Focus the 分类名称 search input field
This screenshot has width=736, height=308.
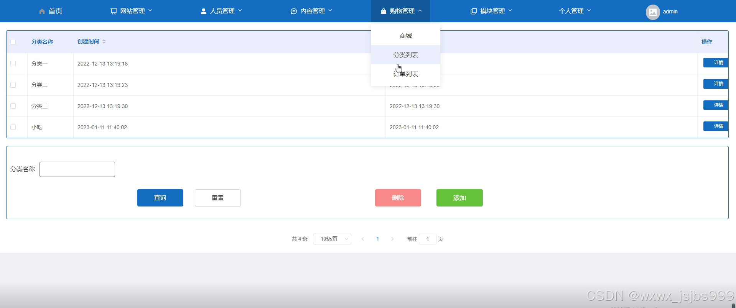pos(77,169)
